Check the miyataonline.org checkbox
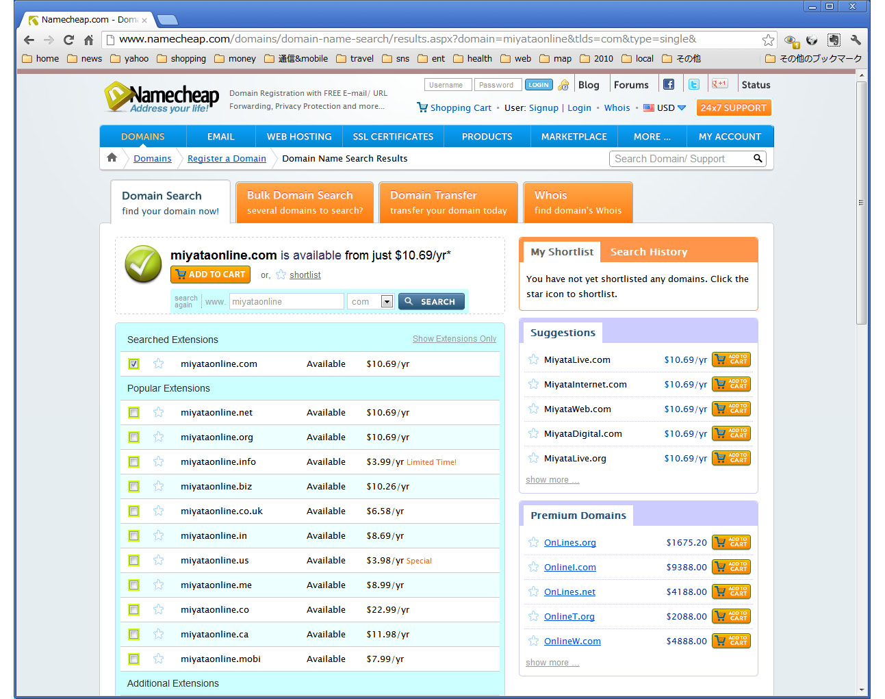This screenshot has height=699, width=885. click(134, 437)
